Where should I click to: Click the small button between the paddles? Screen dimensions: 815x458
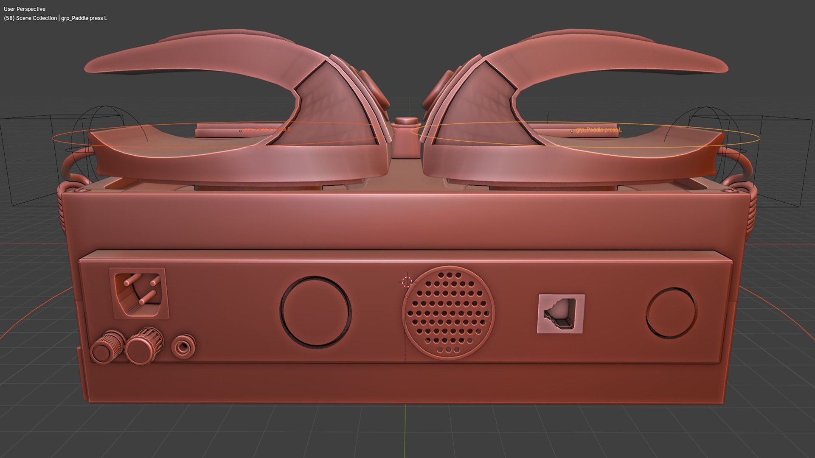405,120
